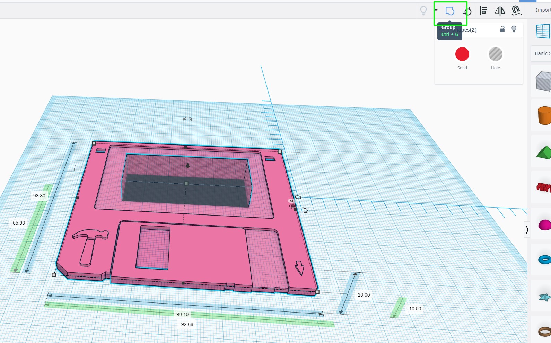Collapse the shapes sidebar with chevron
The width and height of the screenshot is (551, 343).
pos(527,229)
